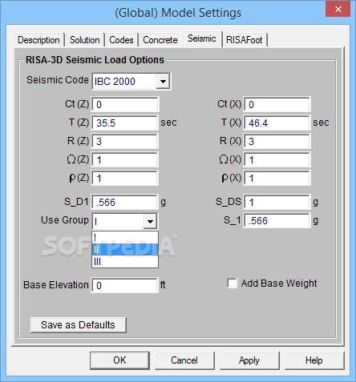Screen dimensions: 356x382
Task: Open the RISAFoot tab
Action: pos(245,40)
